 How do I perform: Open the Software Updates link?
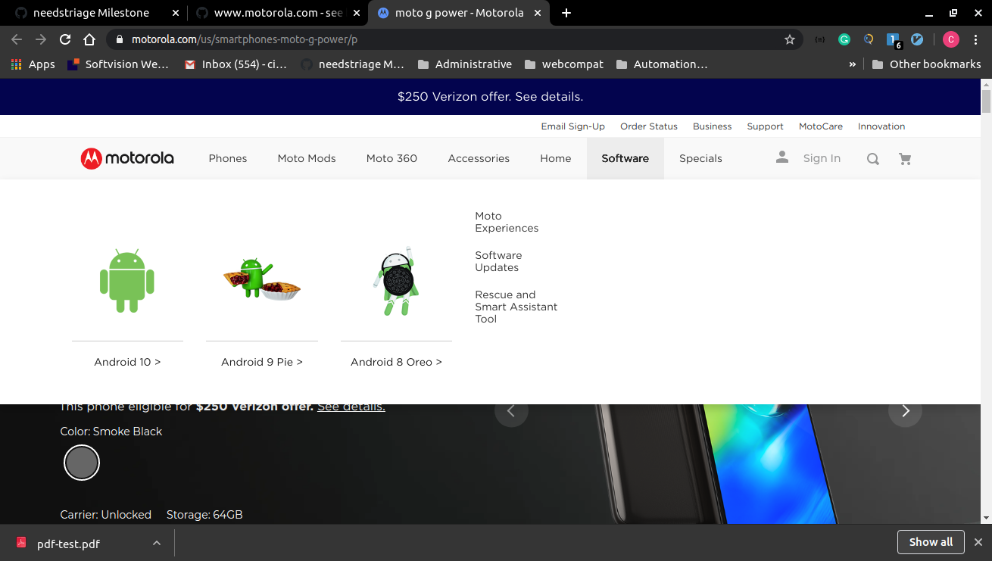[498, 261]
